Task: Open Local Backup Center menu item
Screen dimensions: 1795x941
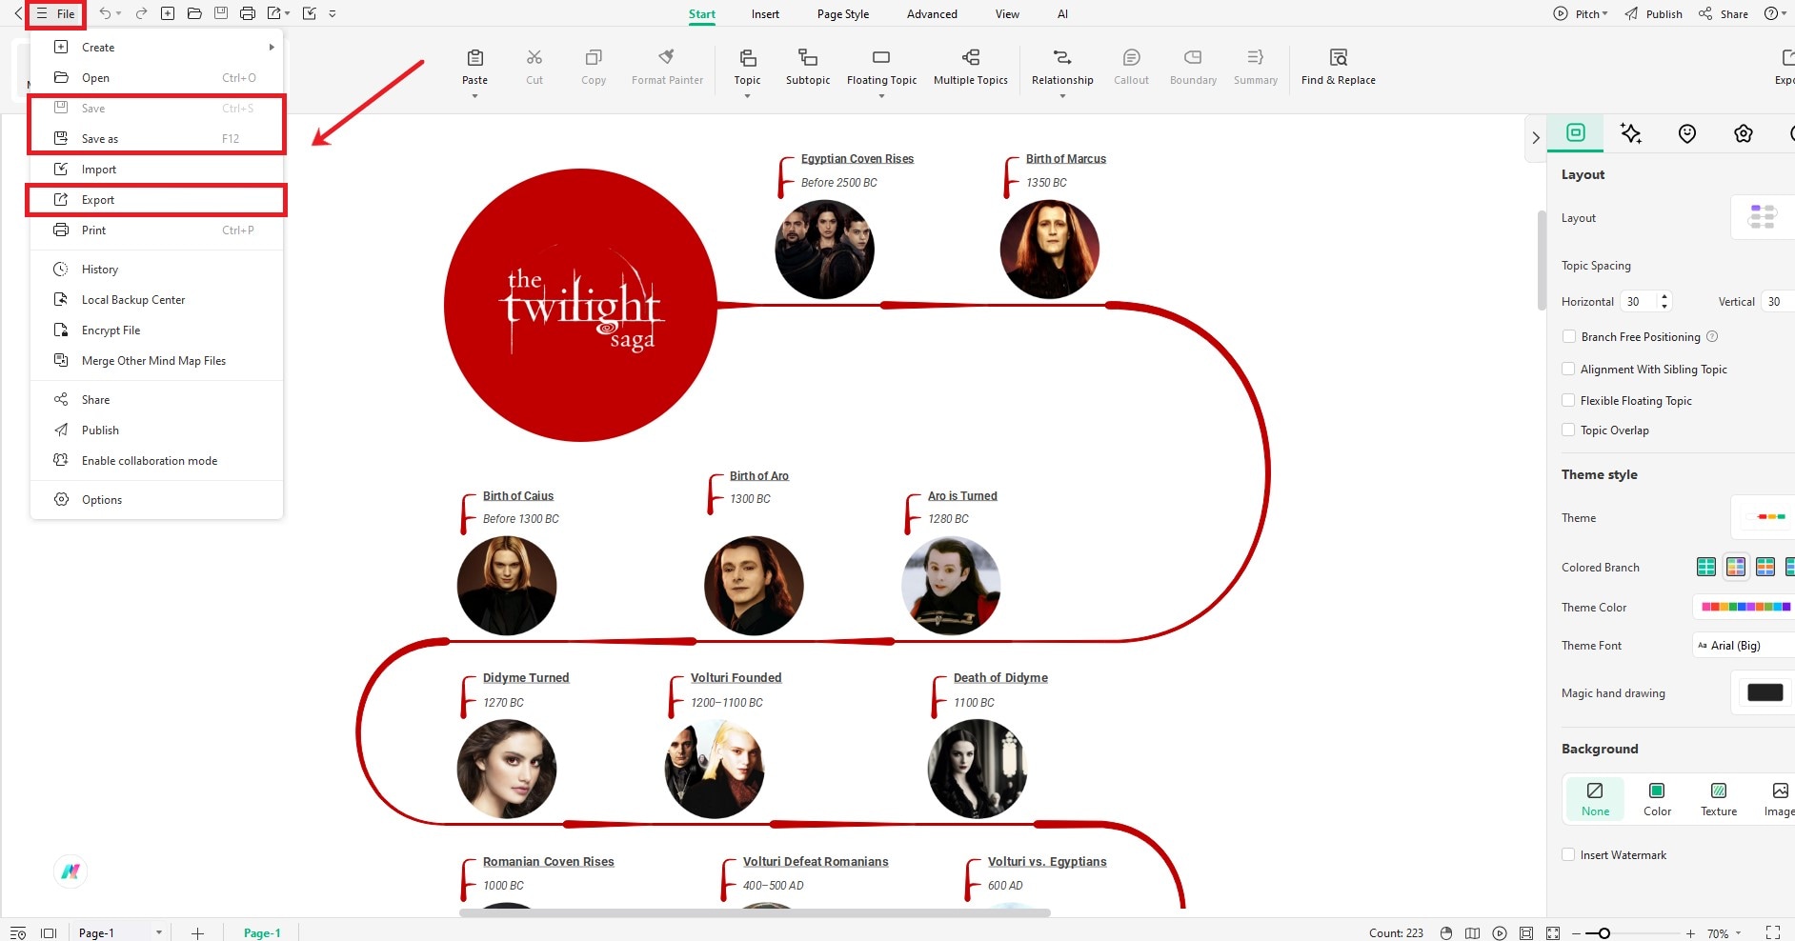Action: [156, 300]
